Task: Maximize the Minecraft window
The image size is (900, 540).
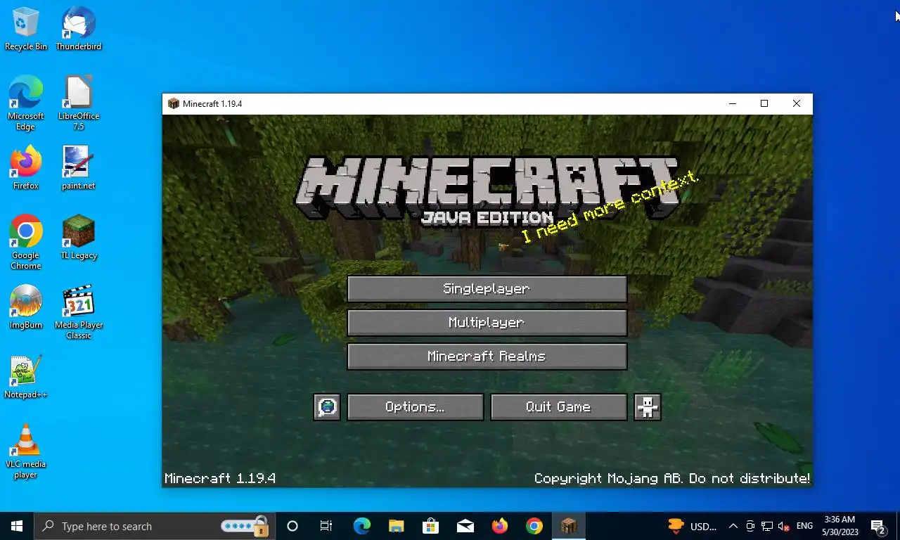Action: 764,103
